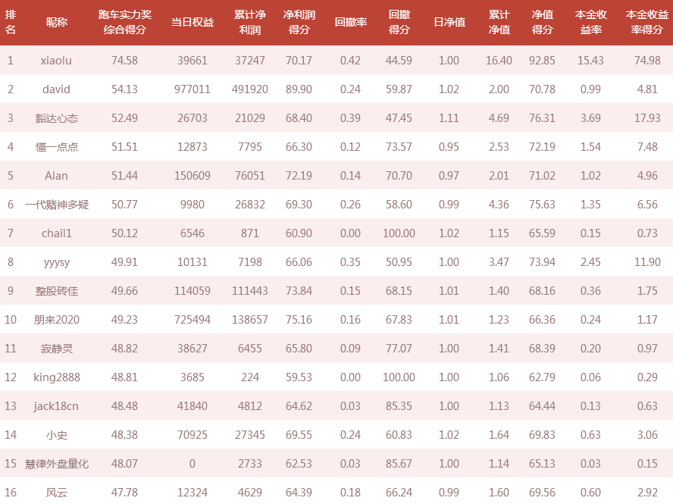The image size is (673, 504).
Task: Click nickname 整股砖佳 in row 9
Action: [57, 290]
